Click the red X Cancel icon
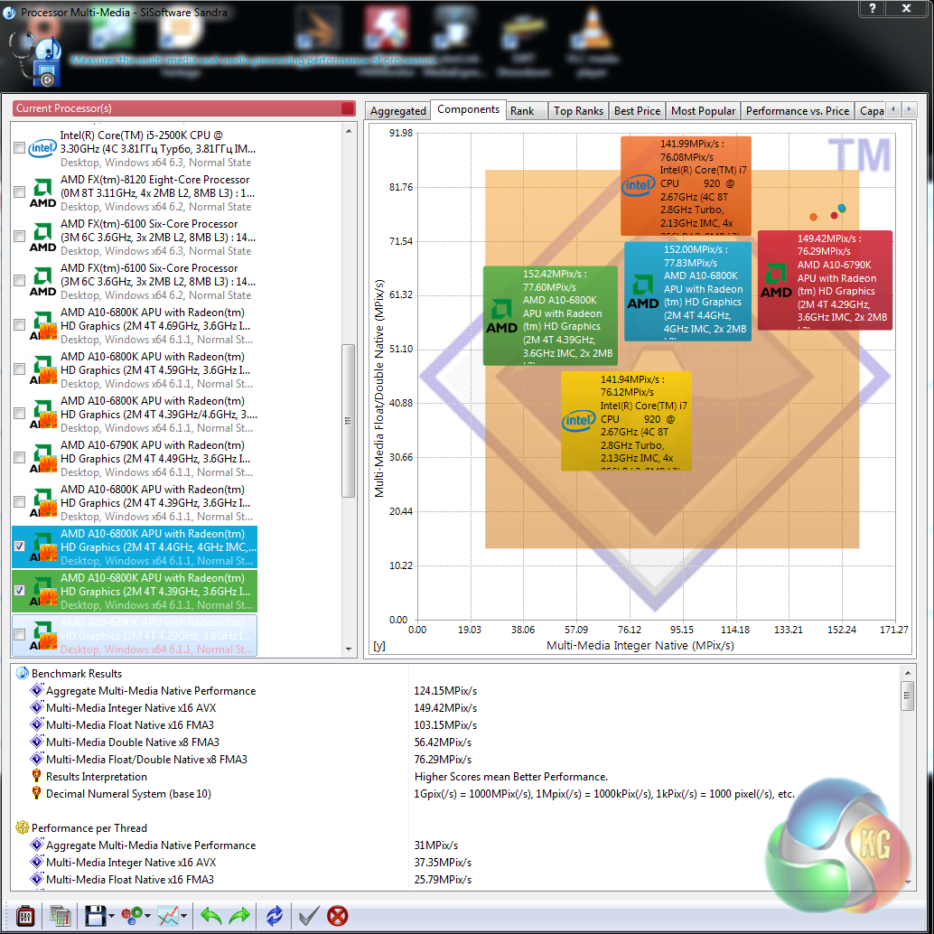 click(338, 916)
